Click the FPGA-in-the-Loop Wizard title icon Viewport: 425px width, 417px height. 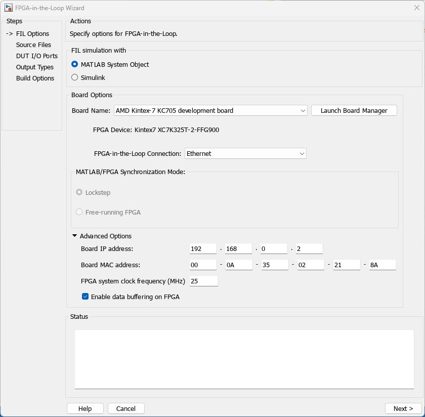9,8
